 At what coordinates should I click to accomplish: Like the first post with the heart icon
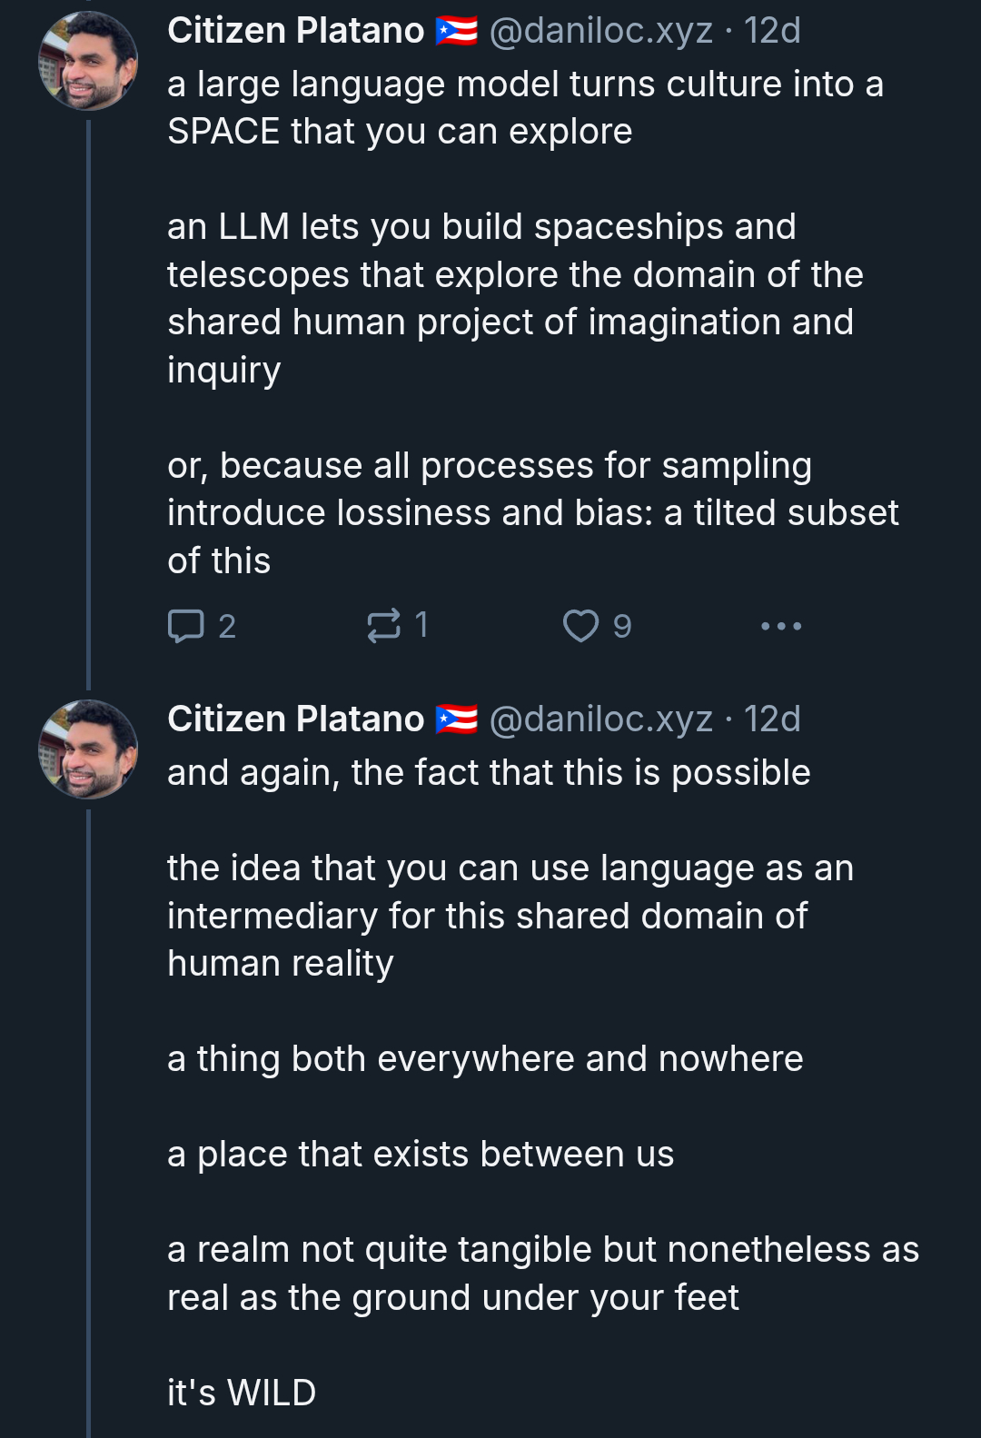click(580, 626)
